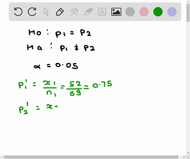Click the vertical scrollbar down arrow
Screen dimensions: 190x159
click(188, 153)
